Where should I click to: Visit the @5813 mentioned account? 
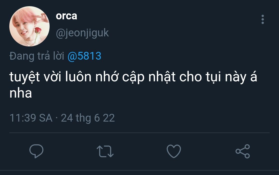click(84, 56)
